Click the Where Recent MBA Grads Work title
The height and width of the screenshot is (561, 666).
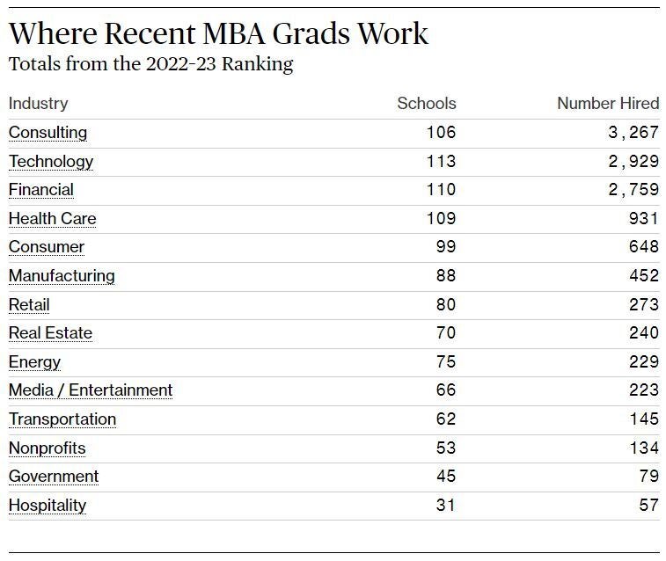218,33
